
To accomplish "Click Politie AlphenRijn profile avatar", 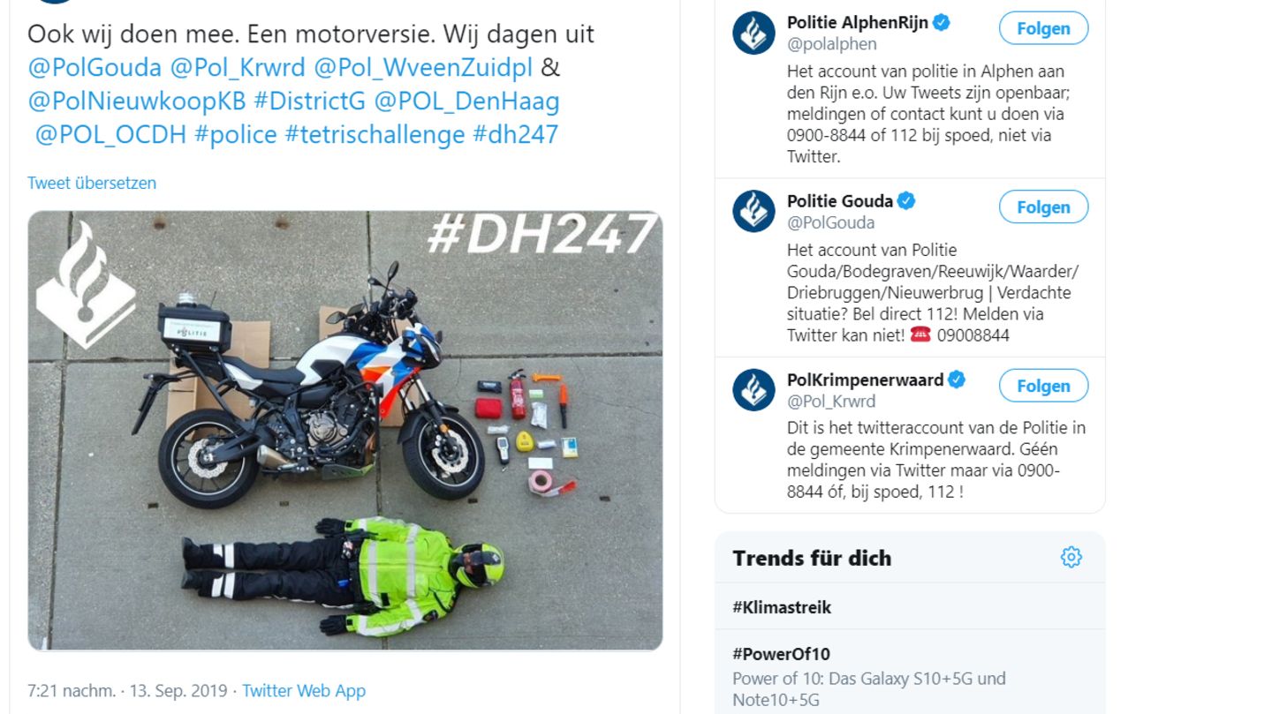I will tap(753, 34).
